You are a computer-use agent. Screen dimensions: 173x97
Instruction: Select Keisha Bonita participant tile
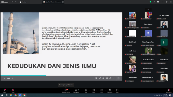click(x=164, y=60)
